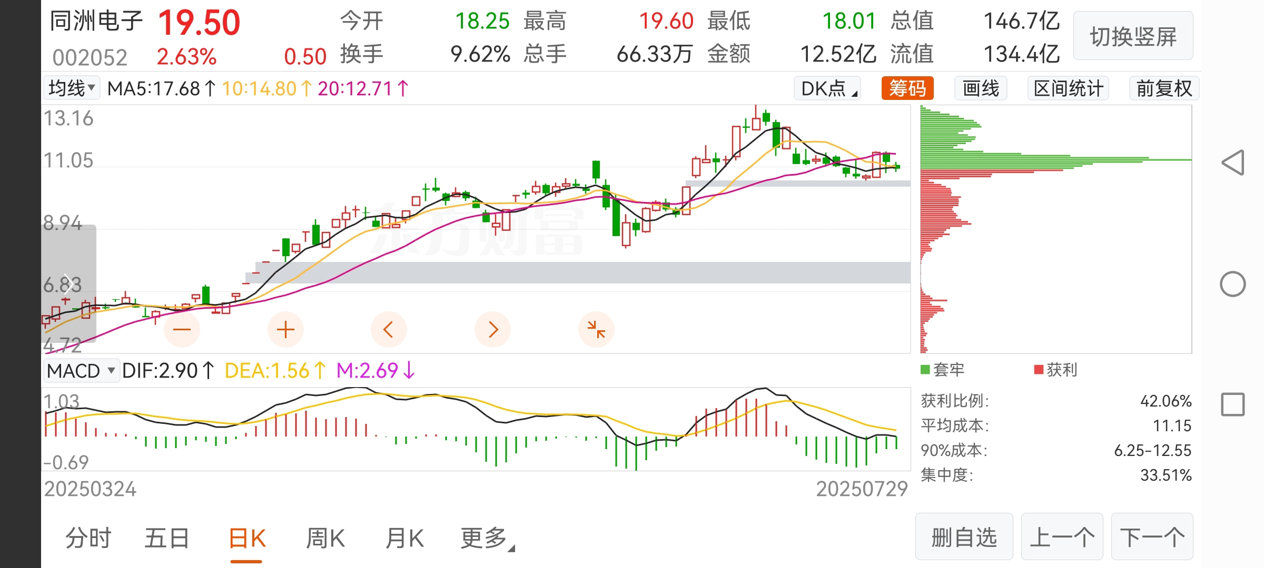1264x568 pixels.
Task: Shift chart left with orange chevron
Action: coord(389,330)
